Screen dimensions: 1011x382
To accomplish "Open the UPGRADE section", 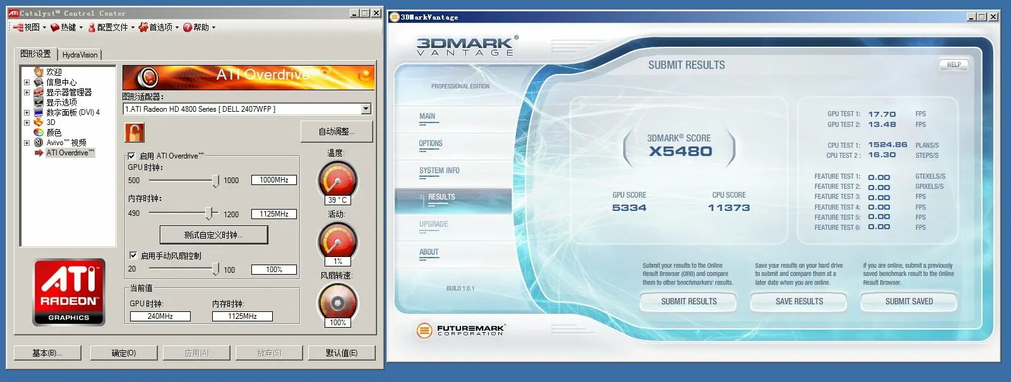I will tap(434, 224).
